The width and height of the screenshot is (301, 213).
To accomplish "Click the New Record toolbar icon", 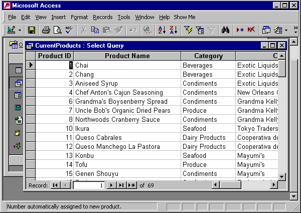I will (240, 30).
